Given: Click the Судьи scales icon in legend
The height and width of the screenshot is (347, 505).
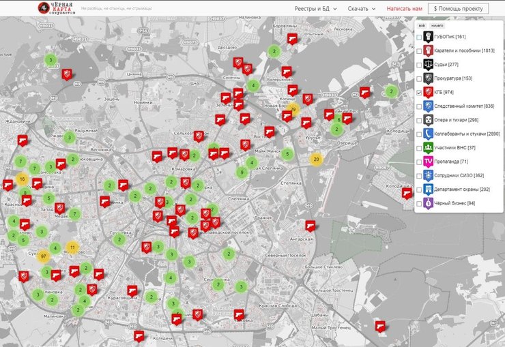Looking at the screenshot, I should 428,64.
